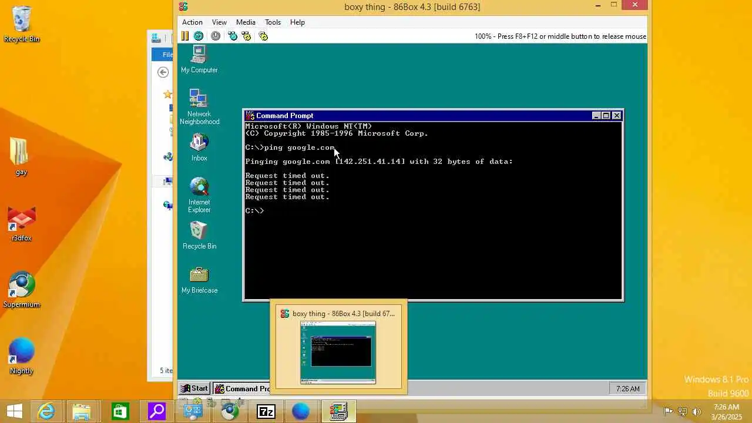
Task: Open the Windows 8.1 Start button
Action: click(14, 411)
